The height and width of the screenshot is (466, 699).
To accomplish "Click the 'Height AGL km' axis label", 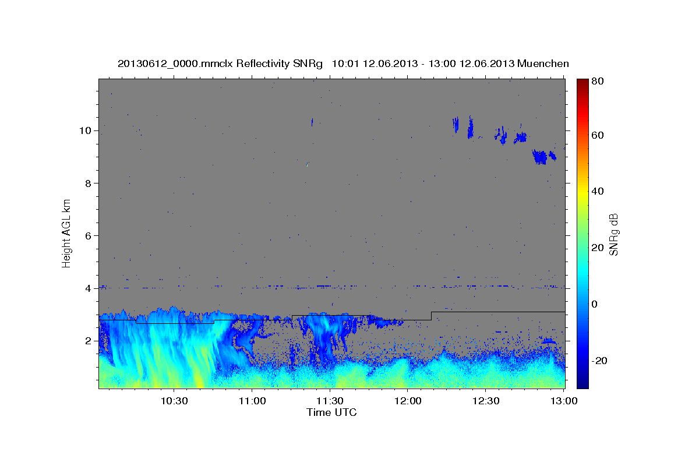I will click(67, 234).
